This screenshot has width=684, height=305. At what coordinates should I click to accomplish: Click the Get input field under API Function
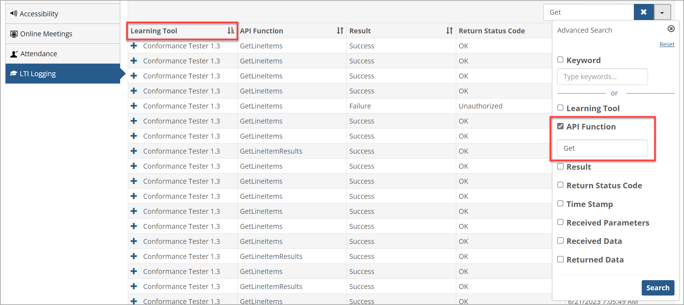point(602,148)
